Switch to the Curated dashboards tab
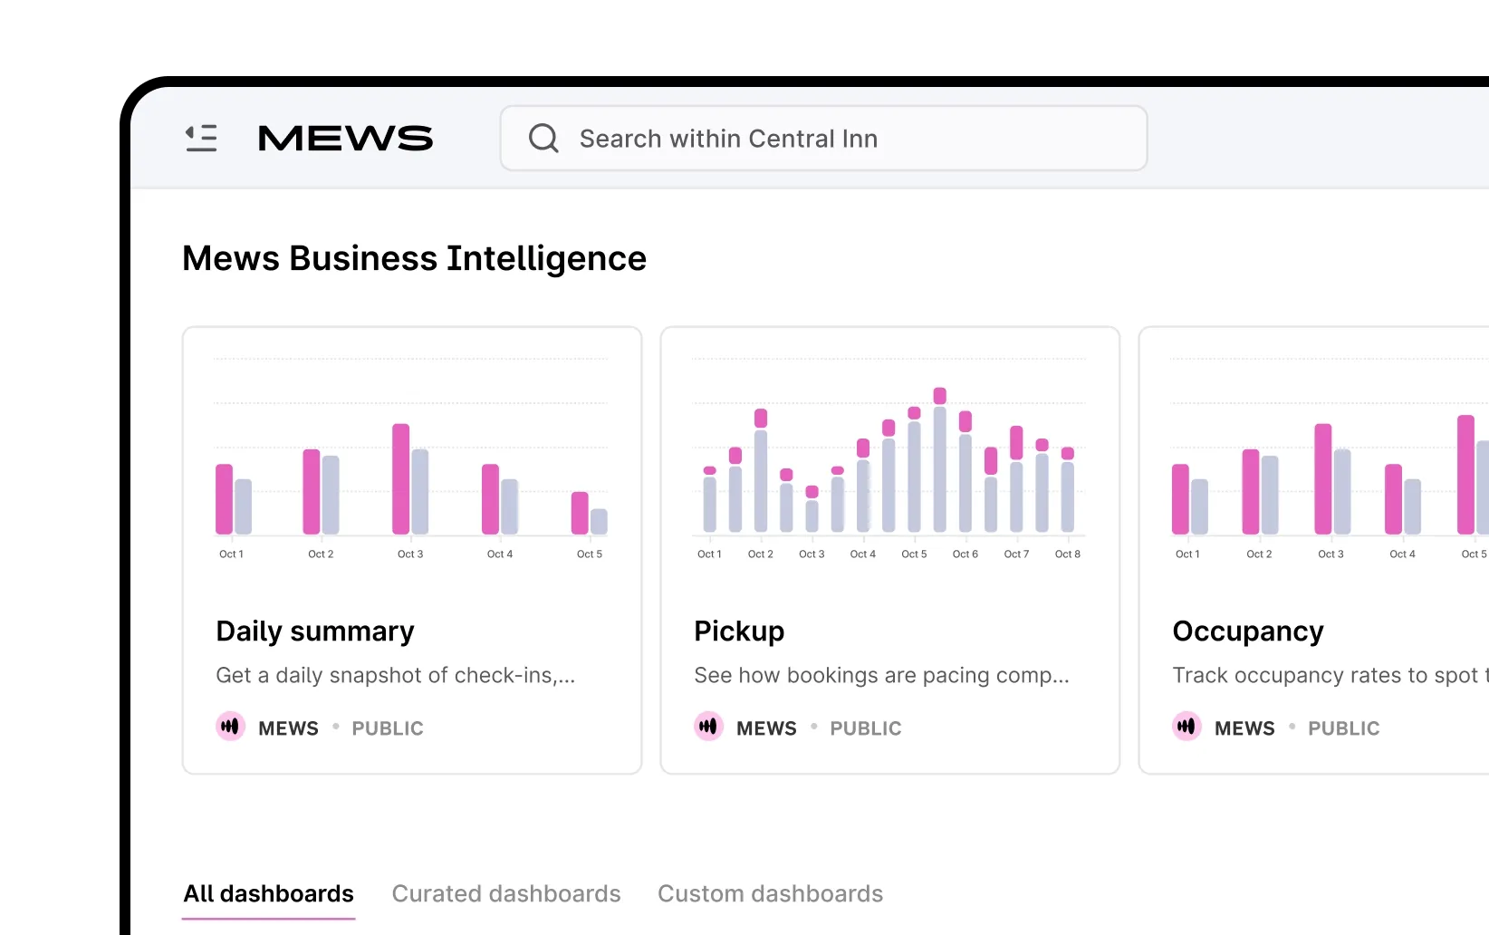 point(505,894)
